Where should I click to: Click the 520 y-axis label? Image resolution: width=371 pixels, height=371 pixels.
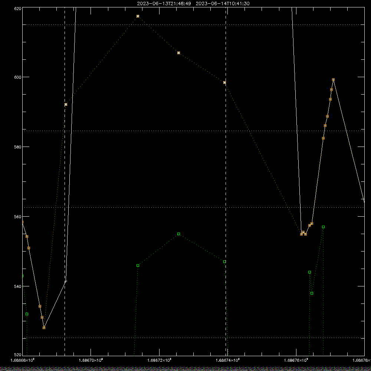(18, 355)
